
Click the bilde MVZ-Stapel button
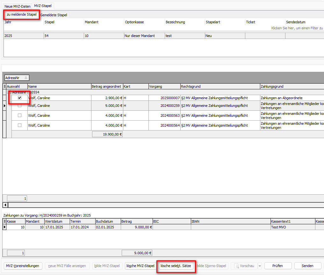(107, 266)
